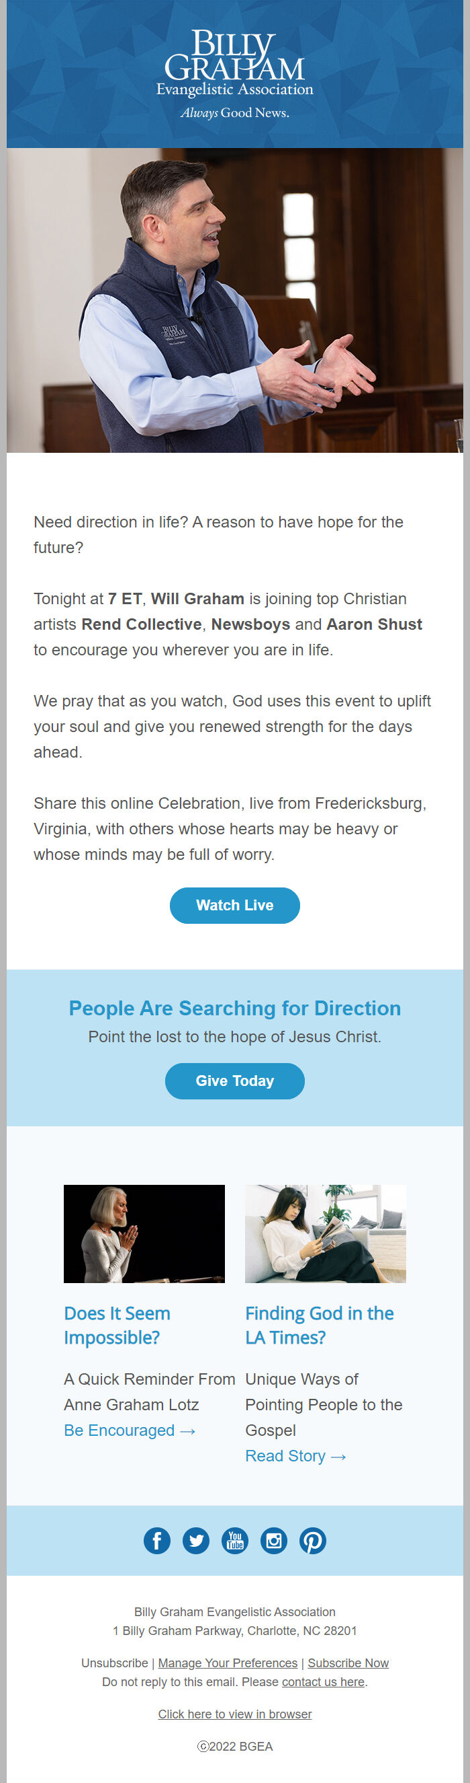Image resolution: width=470 pixels, height=1783 pixels.
Task: Click the Will Graham hero photo
Action: [x=235, y=299]
